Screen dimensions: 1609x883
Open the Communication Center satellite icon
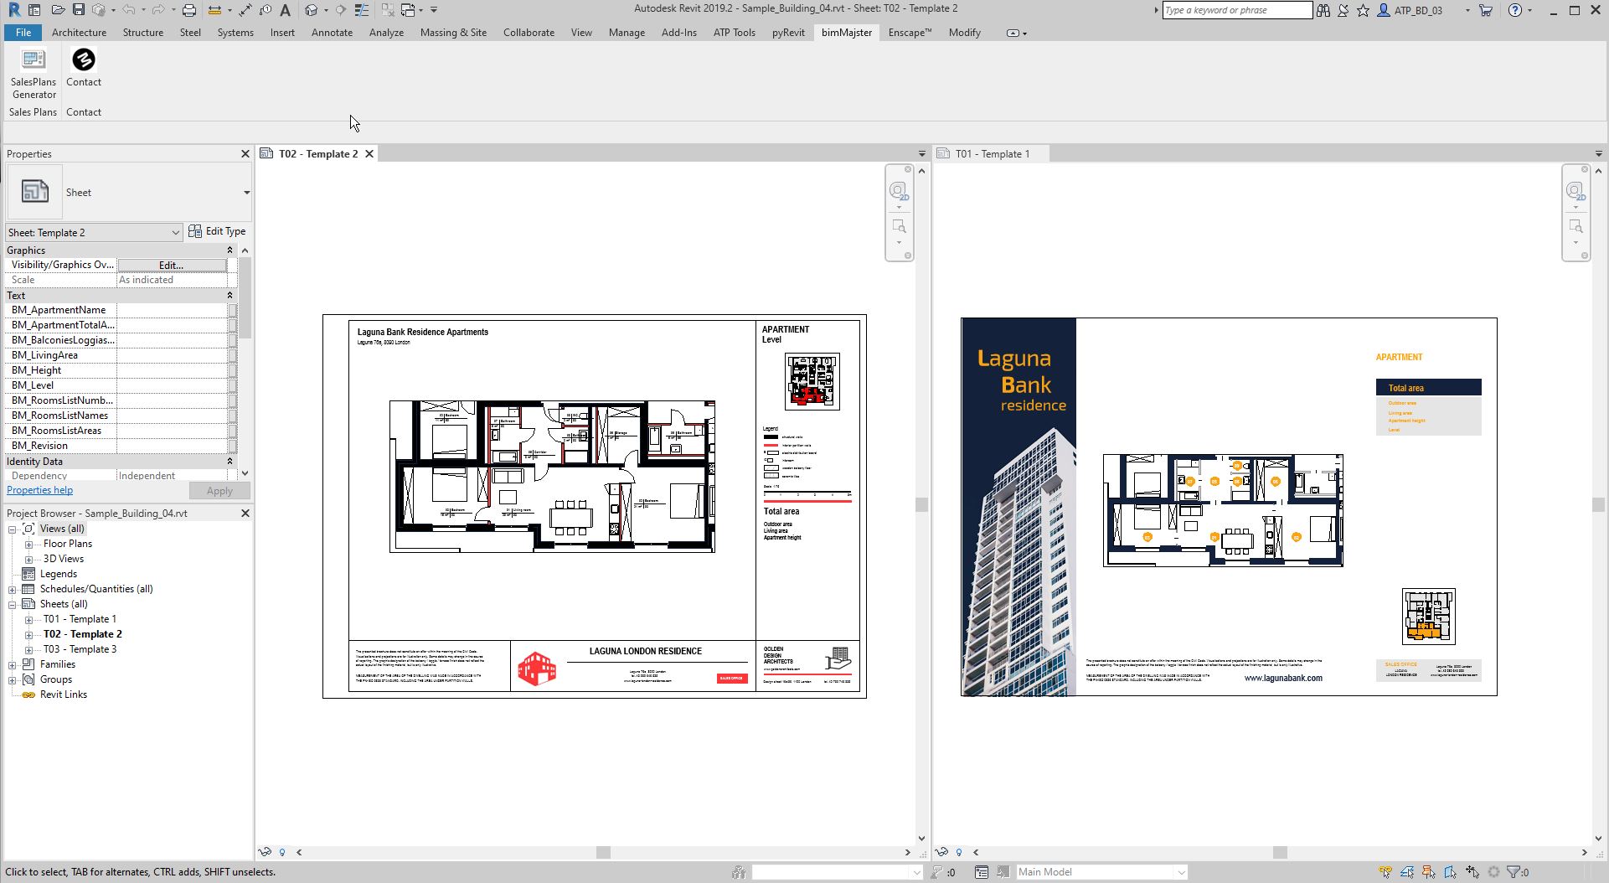click(x=1343, y=10)
